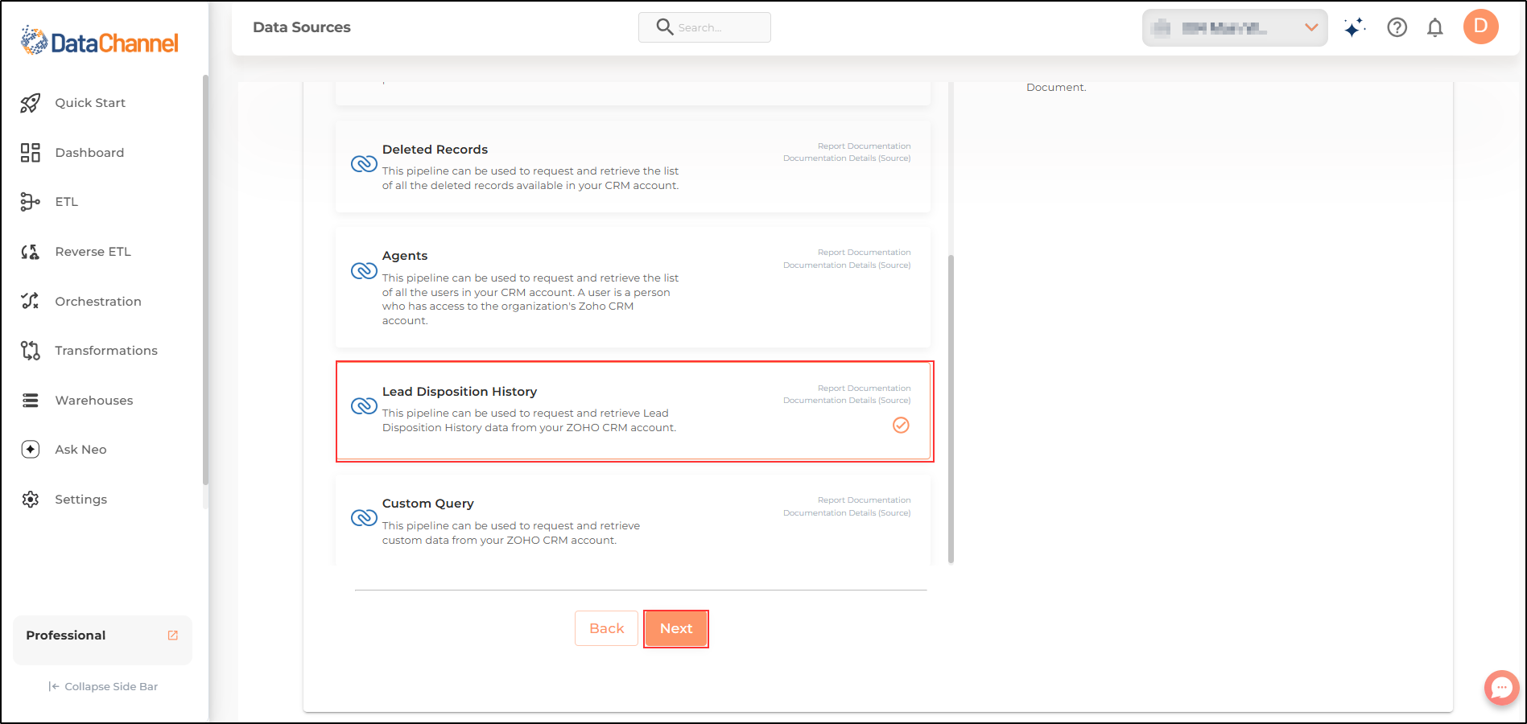
Task: Click Zoho icon on Lead Disposition History
Action: pos(364,406)
